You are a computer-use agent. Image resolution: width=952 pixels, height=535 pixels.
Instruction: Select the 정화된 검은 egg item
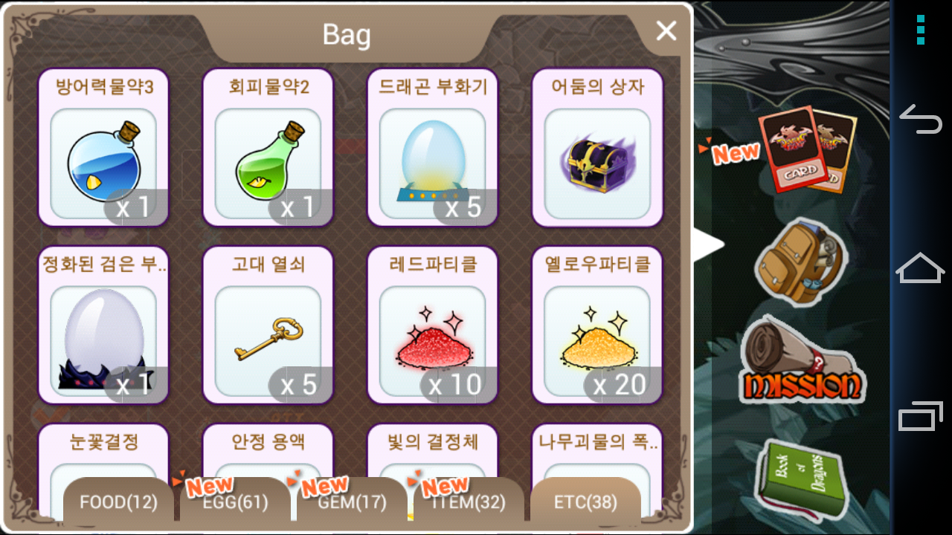pyautogui.click(x=103, y=325)
